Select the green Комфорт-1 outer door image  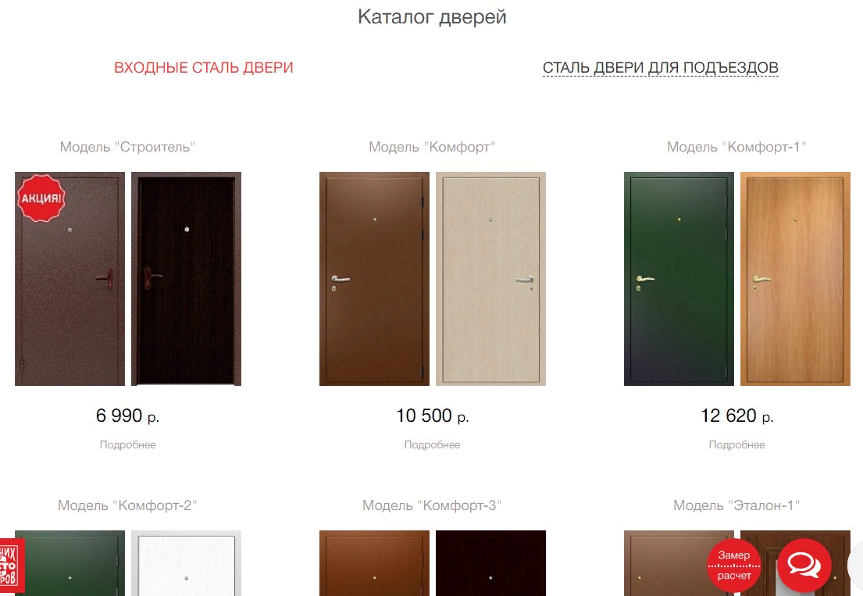pyautogui.click(x=679, y=278)
